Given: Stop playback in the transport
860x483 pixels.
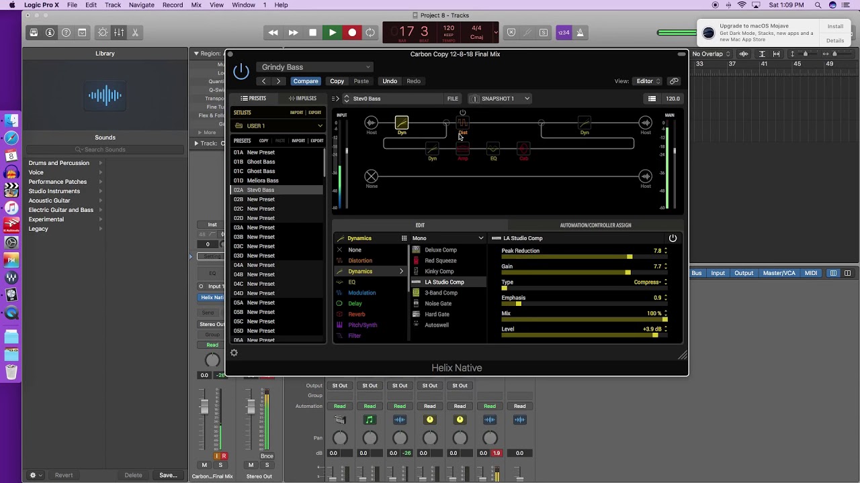Looking at the screenshot, I should [x=312, y=32].
